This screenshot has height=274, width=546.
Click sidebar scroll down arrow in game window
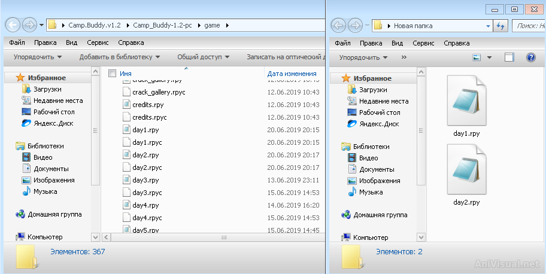(95, 237)
